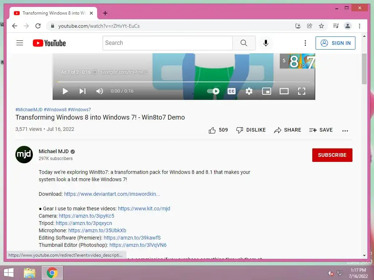Open a new Chrome tab
The height and width of the screenshot is (280, 374).
(105, 13)
